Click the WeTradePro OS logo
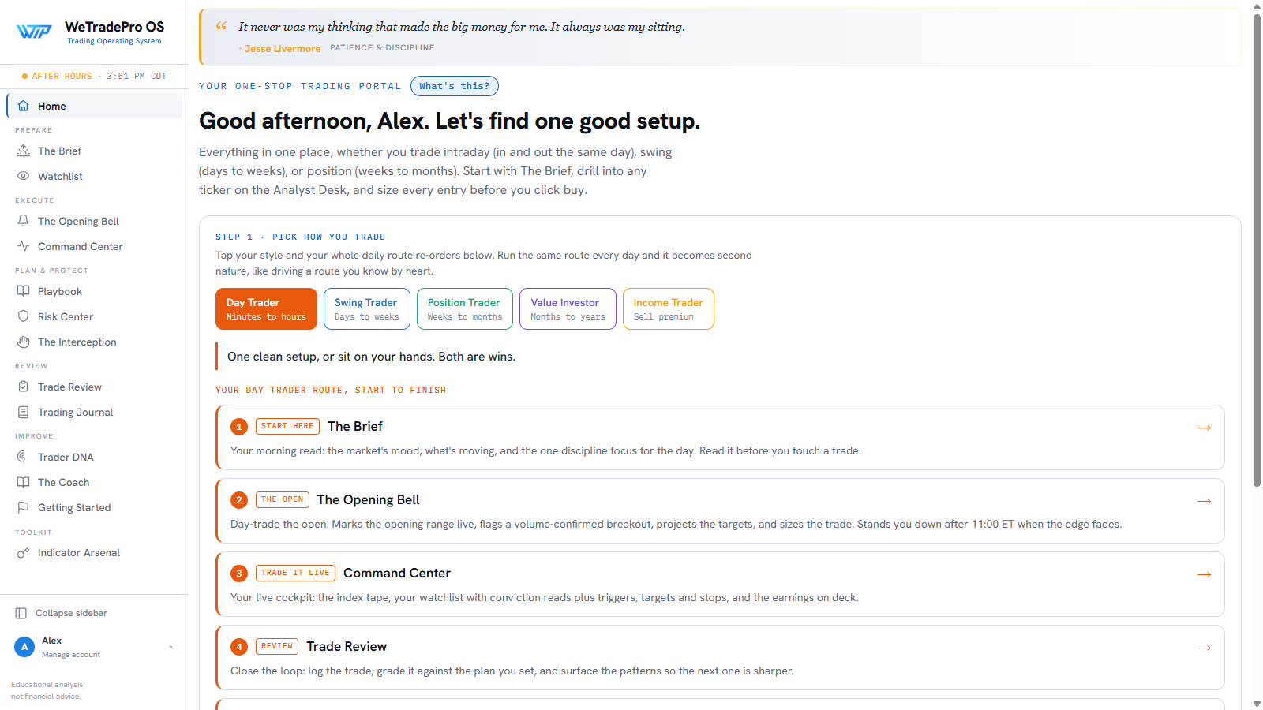The height and width of the screenshot is (710, 1263). [34, 32]
